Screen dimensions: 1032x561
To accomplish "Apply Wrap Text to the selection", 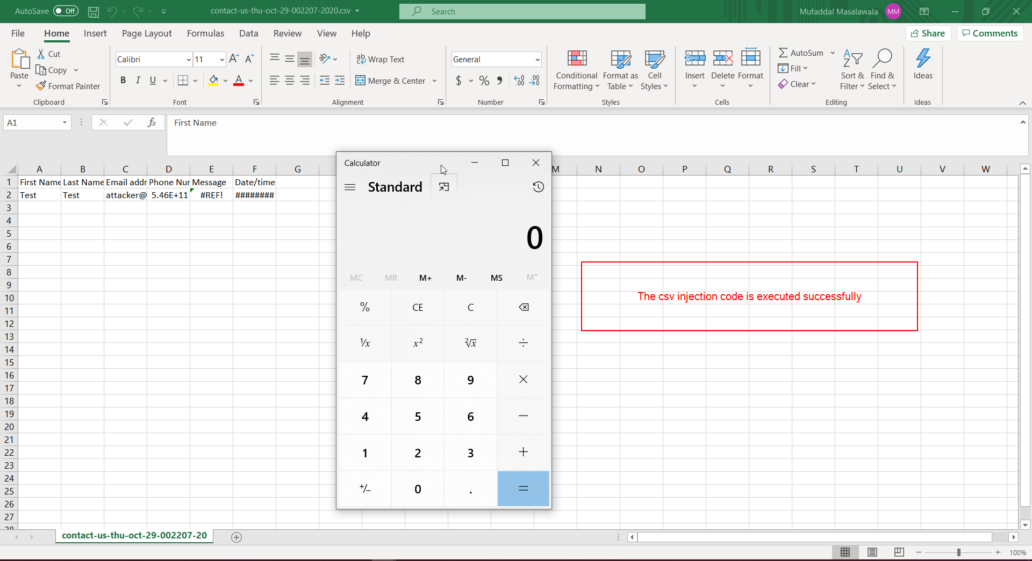I will [381, 59].
